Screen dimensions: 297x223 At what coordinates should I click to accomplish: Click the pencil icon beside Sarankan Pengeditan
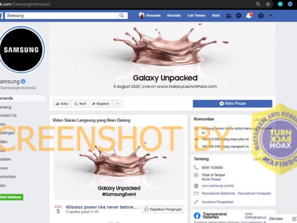pyautogui.click(x=196, y=202)
